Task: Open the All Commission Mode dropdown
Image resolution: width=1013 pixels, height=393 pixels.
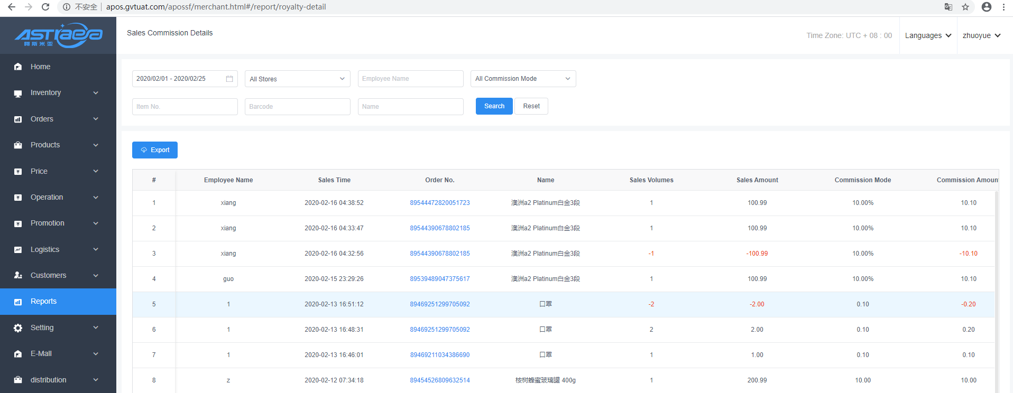Action: coord(523,79)
